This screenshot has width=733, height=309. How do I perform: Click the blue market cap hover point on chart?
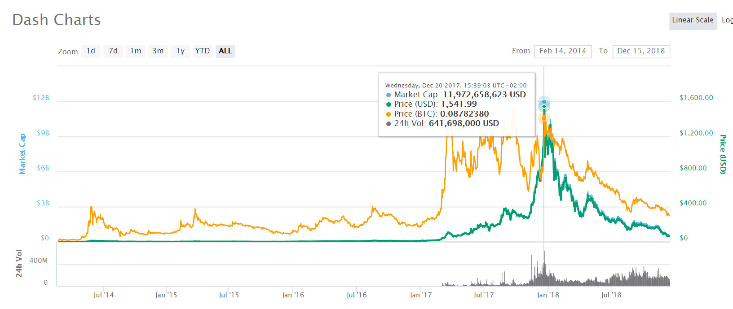pyautogui.click(x=544, y=102)
